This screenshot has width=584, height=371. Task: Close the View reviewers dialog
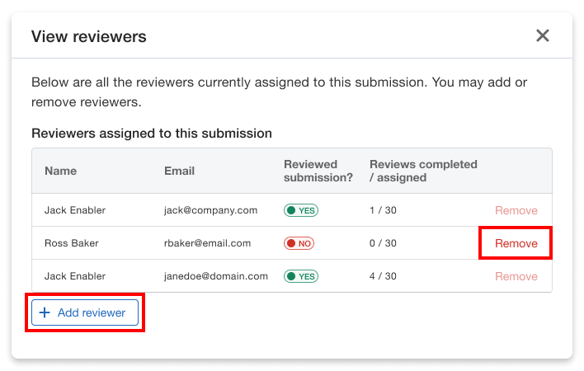[x=542, y=35]
